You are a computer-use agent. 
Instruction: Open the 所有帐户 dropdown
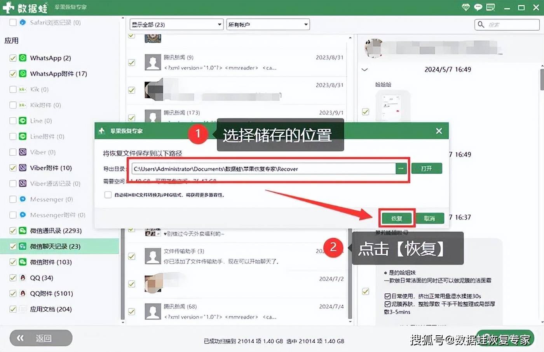268,24
